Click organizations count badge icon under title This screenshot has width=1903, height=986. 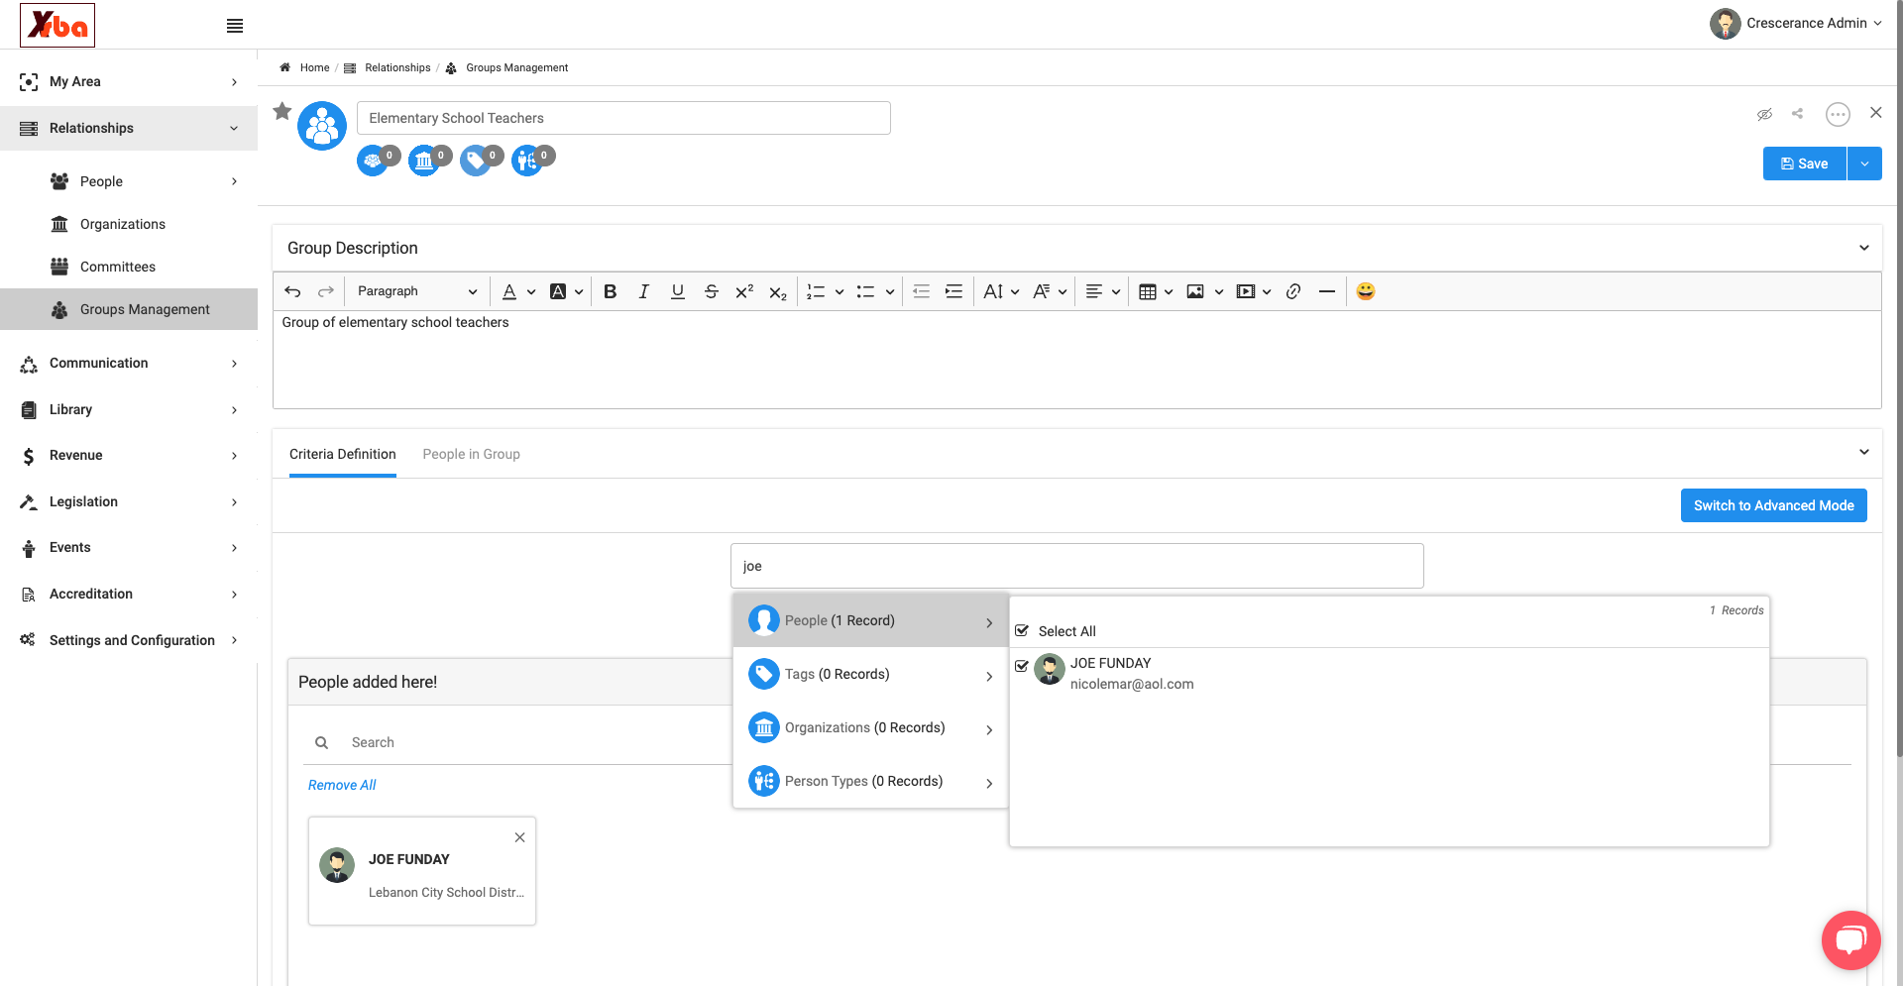[425, 160]
